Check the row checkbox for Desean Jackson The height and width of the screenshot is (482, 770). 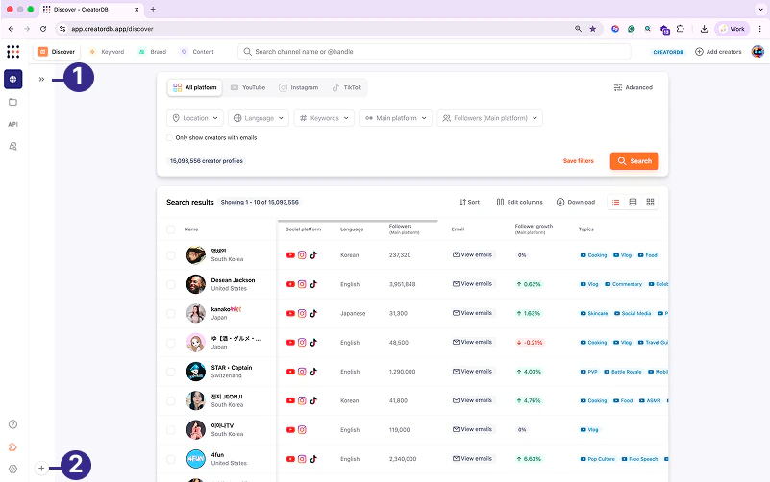[171, 284]
